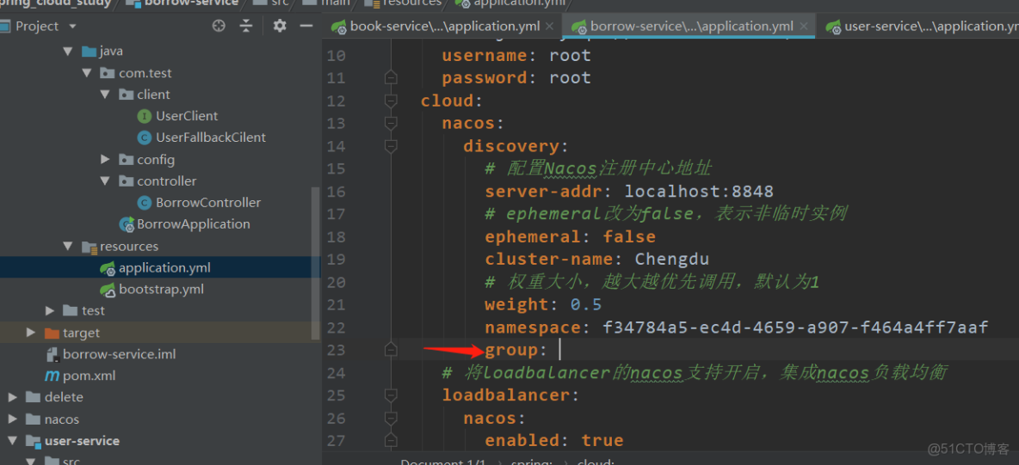The width and height of the screenshot is (1019, 465).
Task: Click the 'username: root' line
Action: pyautogui.click(x=516, y=56)
